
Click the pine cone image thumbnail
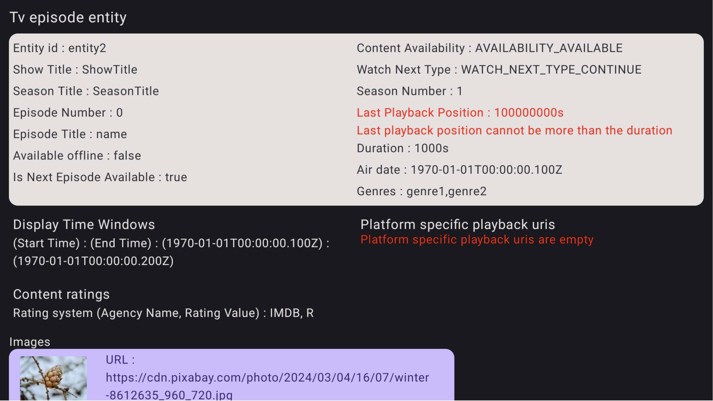pyautogui.click(x=53, y=378)
